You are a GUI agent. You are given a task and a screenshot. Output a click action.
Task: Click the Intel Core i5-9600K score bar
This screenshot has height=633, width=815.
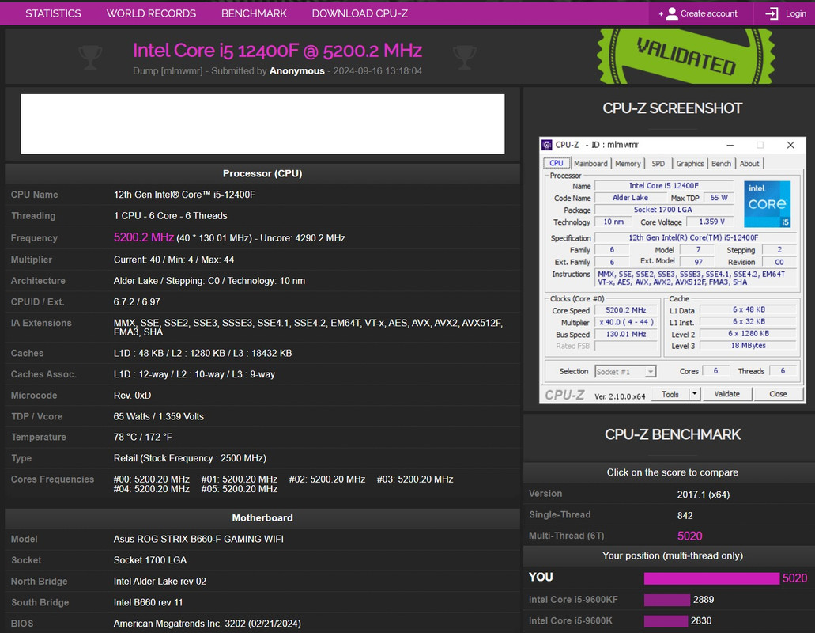(666, 621)
